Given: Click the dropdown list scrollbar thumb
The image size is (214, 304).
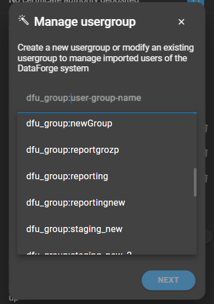Looking at the screenshot, I should click(195, 182).
